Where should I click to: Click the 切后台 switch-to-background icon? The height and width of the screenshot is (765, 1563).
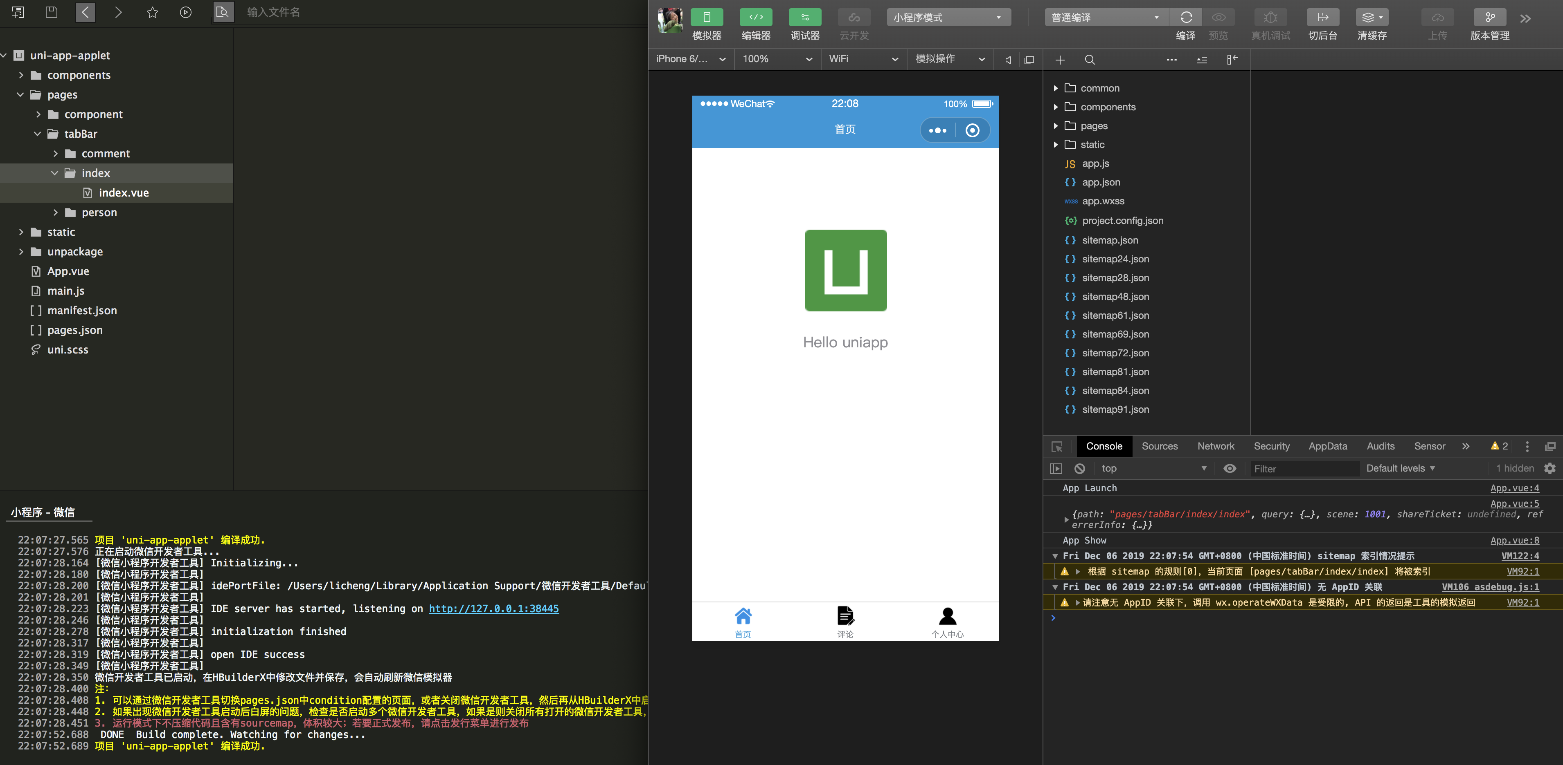[1323, 17]
